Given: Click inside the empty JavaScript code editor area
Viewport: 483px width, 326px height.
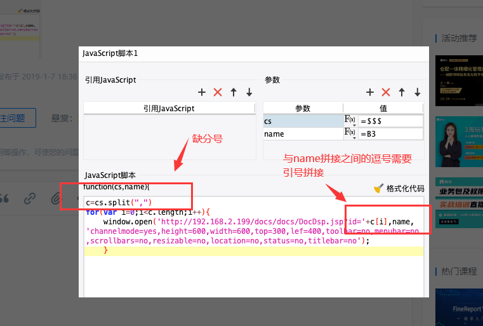Looking at the screenshot, I should click(x=253, y=276).
